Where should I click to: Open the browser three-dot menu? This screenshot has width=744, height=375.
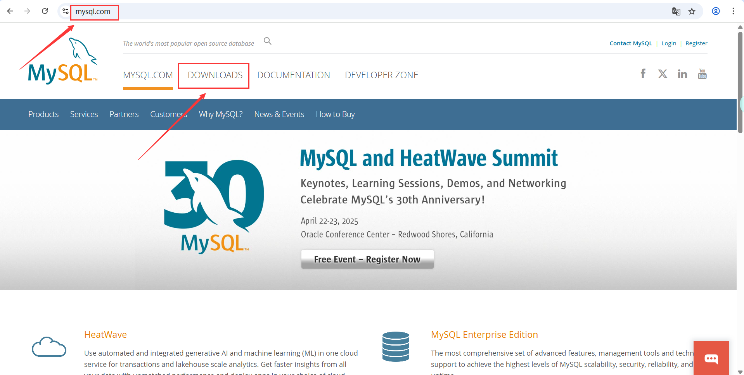pos(733,11)
